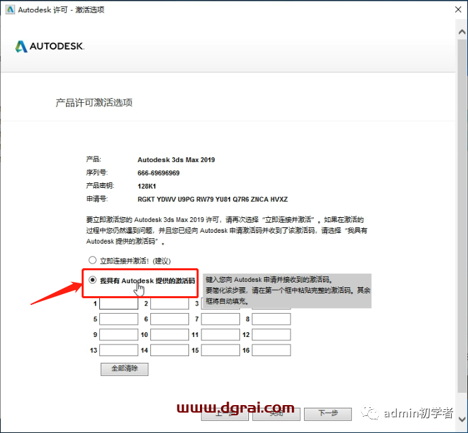Image resolution: width=468 pixels, height=433 pixels.
Task: Click the 全部清除 (Clear All) button
Action: (x=124, y=369)
